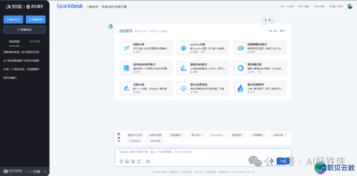Screen dimensions: 357x176
Task: Switch to 沉浸 display mode
Action: (38, 171)
